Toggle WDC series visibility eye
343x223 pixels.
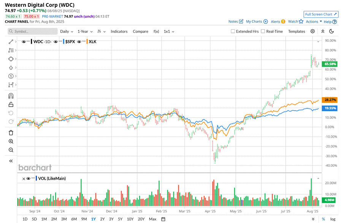[x=24, y=42]
